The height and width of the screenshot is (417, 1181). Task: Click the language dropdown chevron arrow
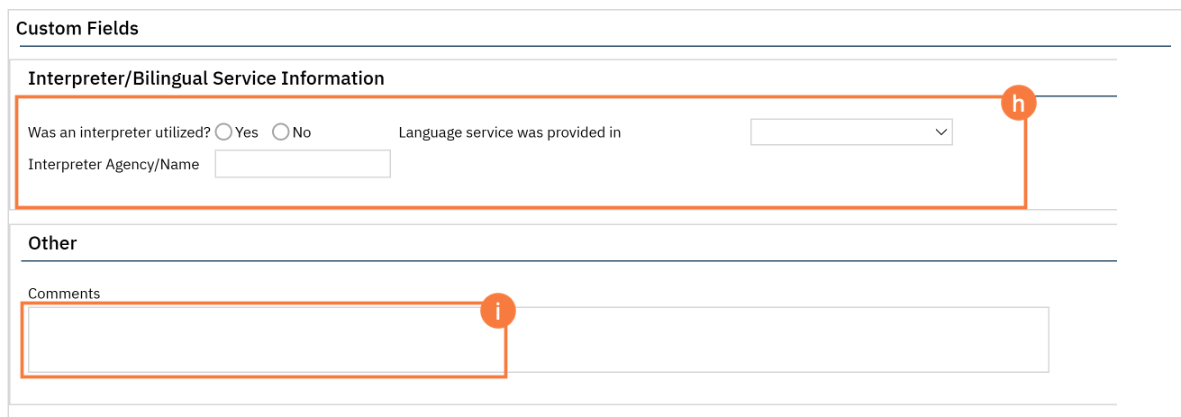[941, 132]
